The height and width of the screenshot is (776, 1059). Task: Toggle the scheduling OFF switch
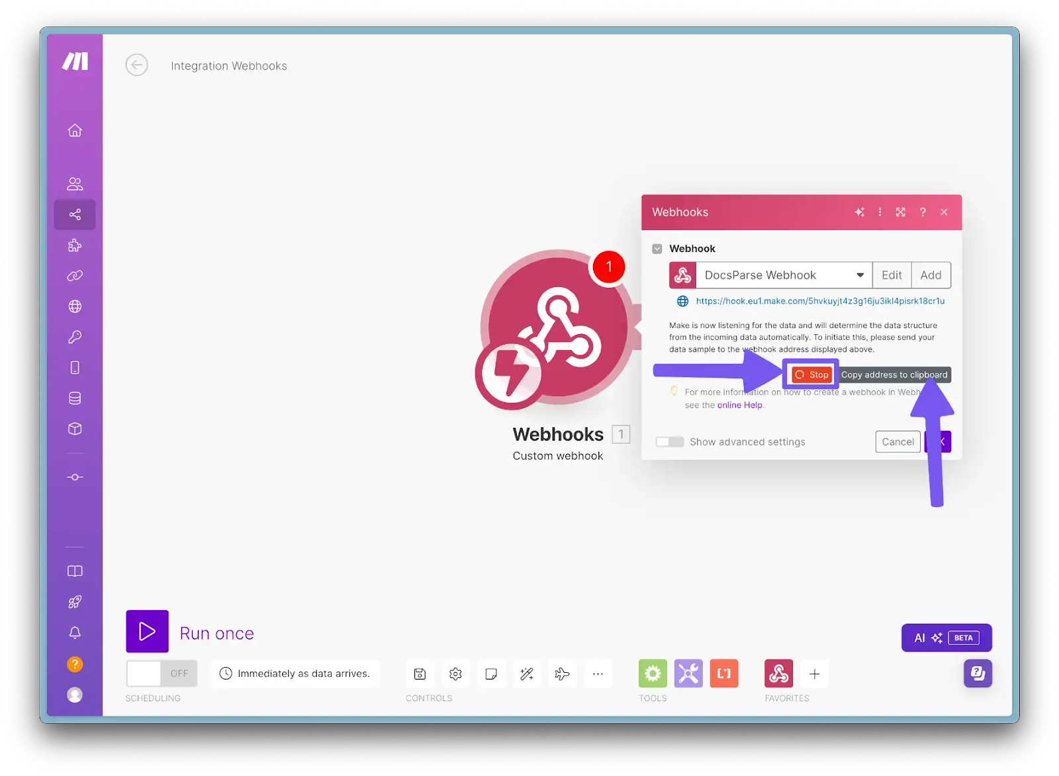[161, 673]
